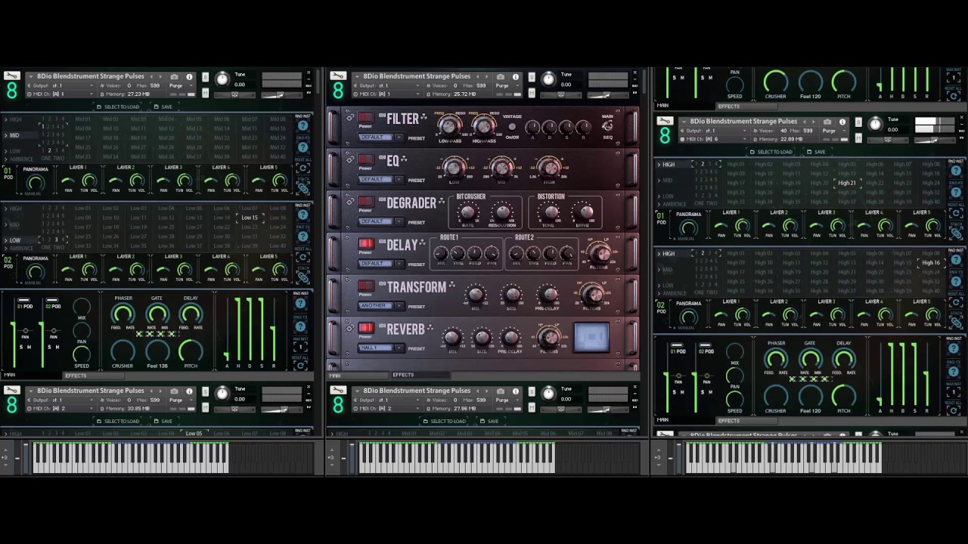Screen dimensions: 968x544
Task: Show info icon in middle instrument header
Action: pos(516,76)
